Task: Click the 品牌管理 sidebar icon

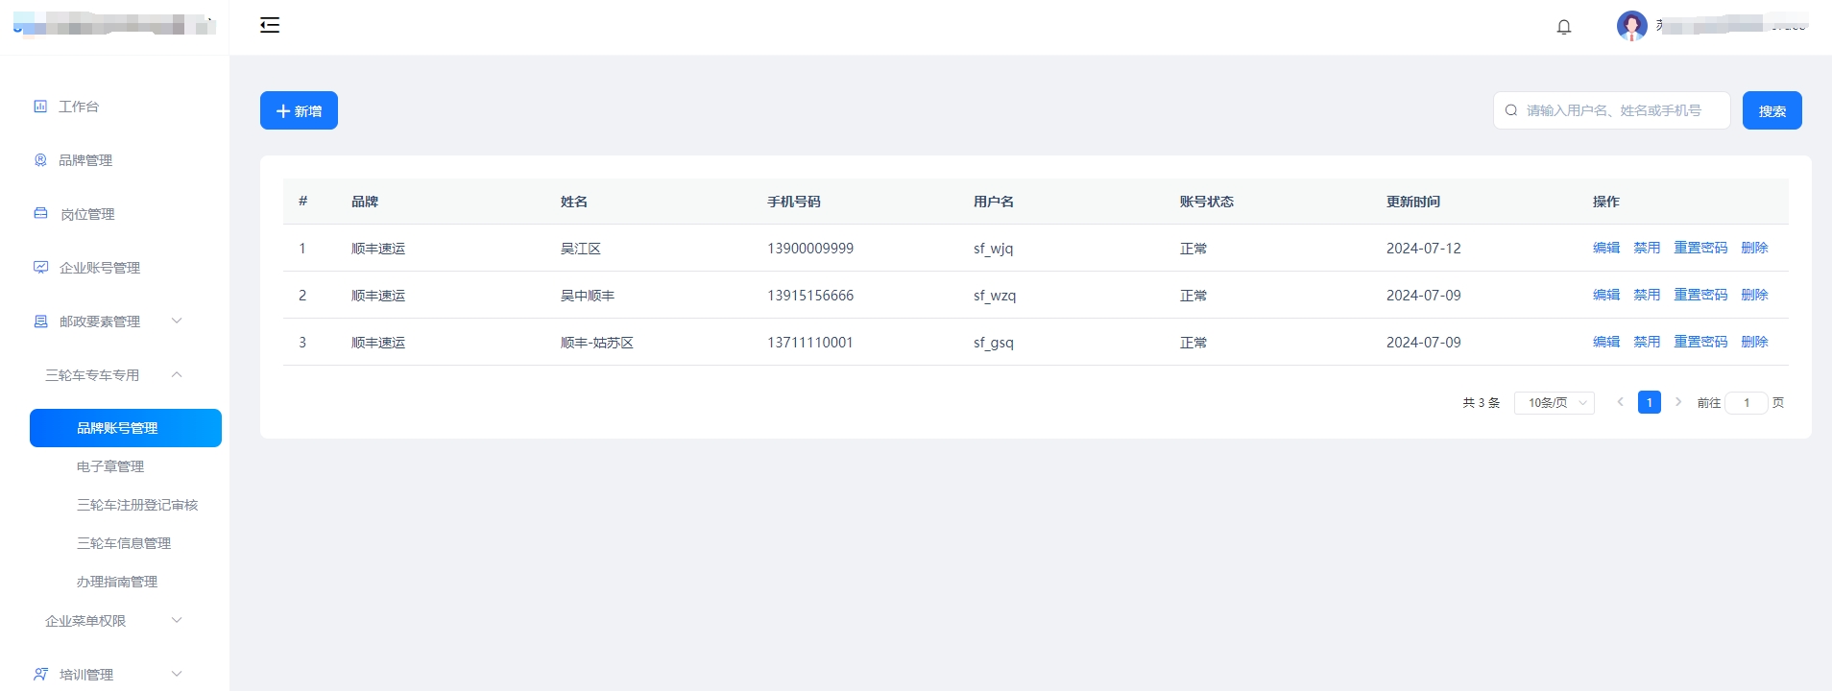Action: [40, 160]
